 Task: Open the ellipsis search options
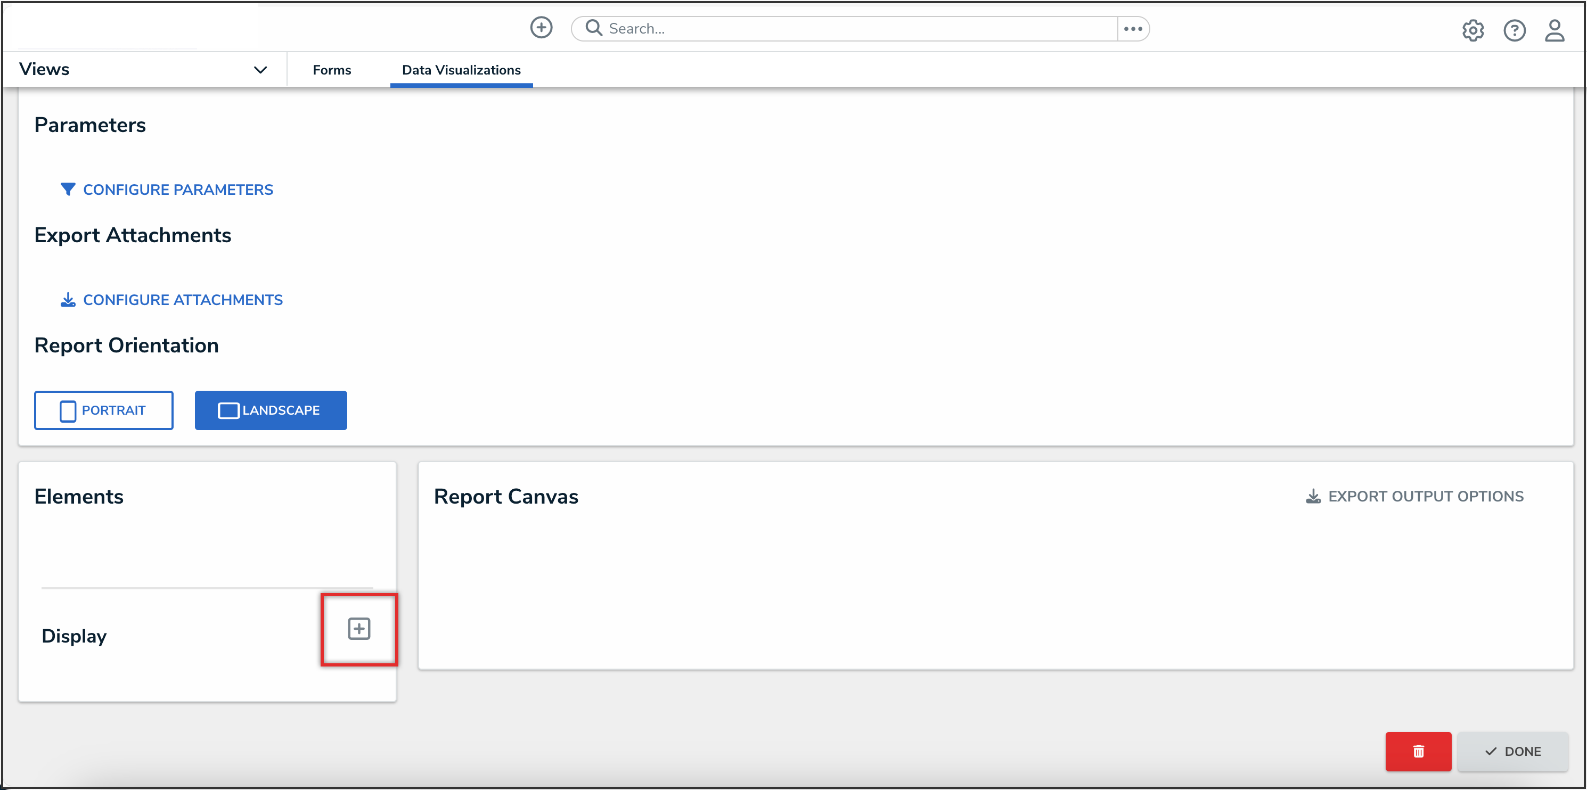tap(1132, 29)
